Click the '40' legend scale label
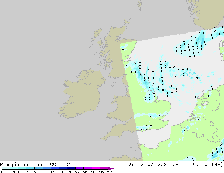 click(x=93, y=172)
